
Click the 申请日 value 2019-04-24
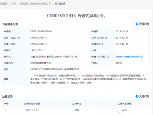tap(122, 32)
